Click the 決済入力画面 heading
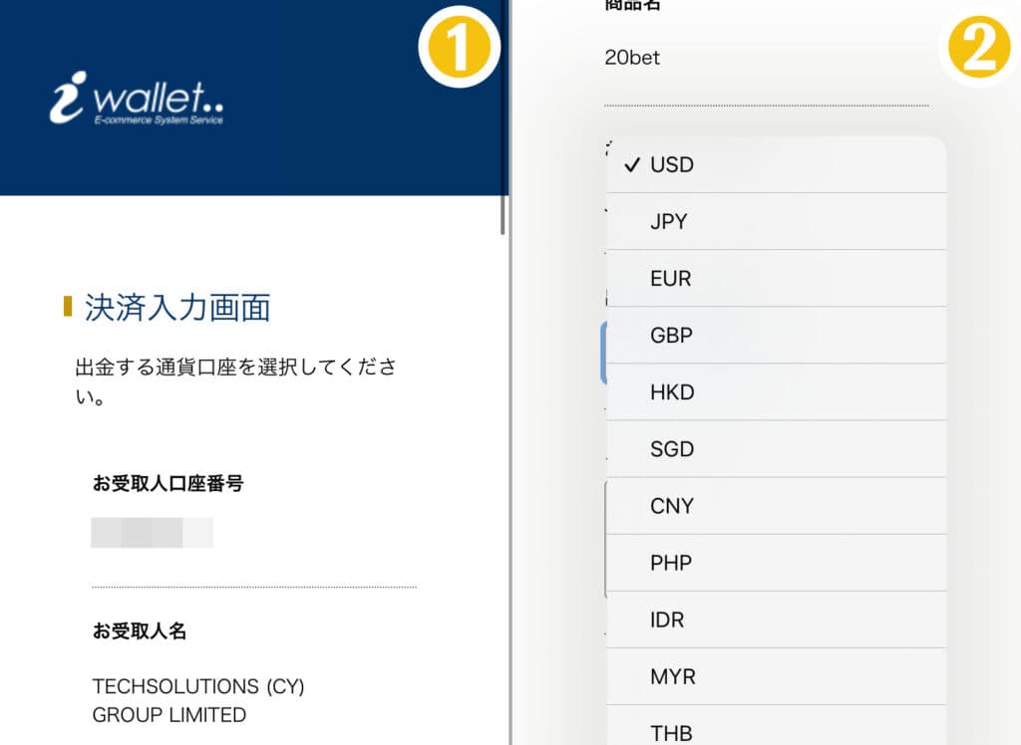1021x745 pixels. (177, 308)
